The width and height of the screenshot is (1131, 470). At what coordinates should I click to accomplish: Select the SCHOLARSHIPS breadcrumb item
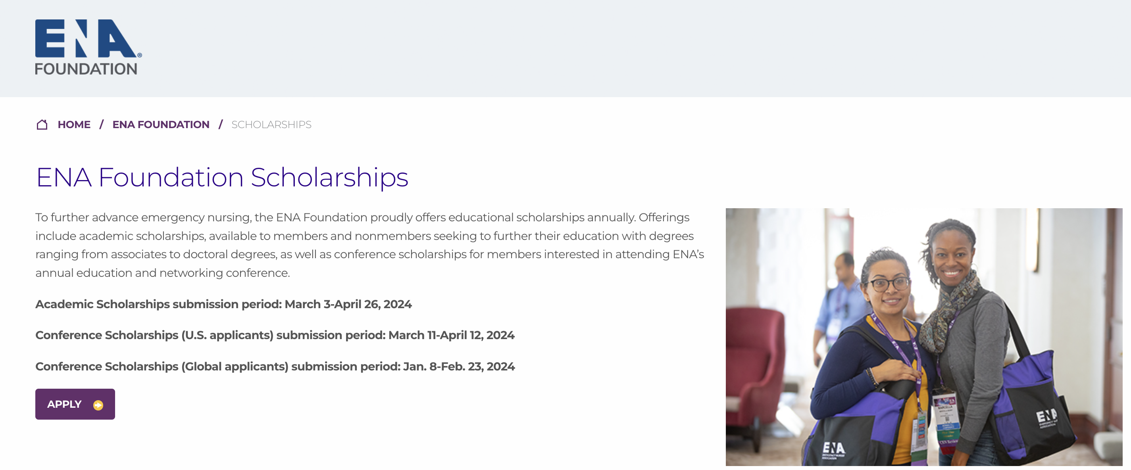click(271, 125)
